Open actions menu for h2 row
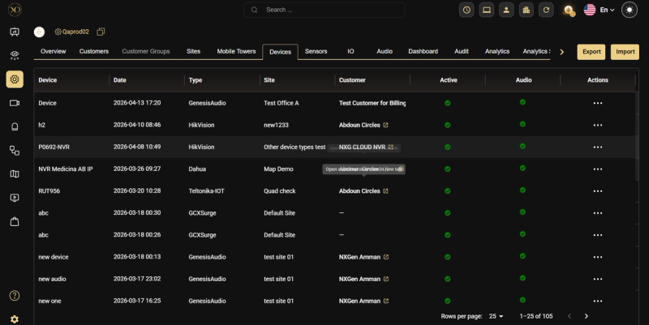Screen dimensions: 649x325 (x=598, y=125)
